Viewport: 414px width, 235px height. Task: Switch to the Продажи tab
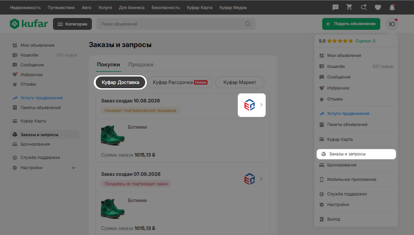pos(141,64)
